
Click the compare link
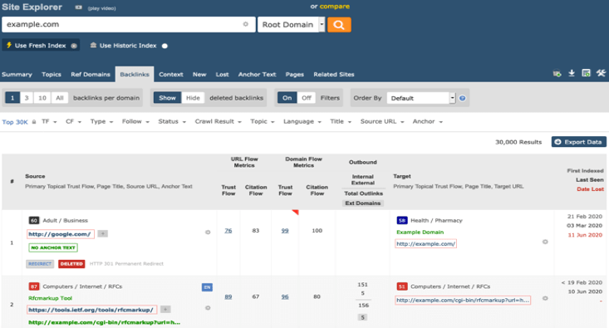coord(334,6)
